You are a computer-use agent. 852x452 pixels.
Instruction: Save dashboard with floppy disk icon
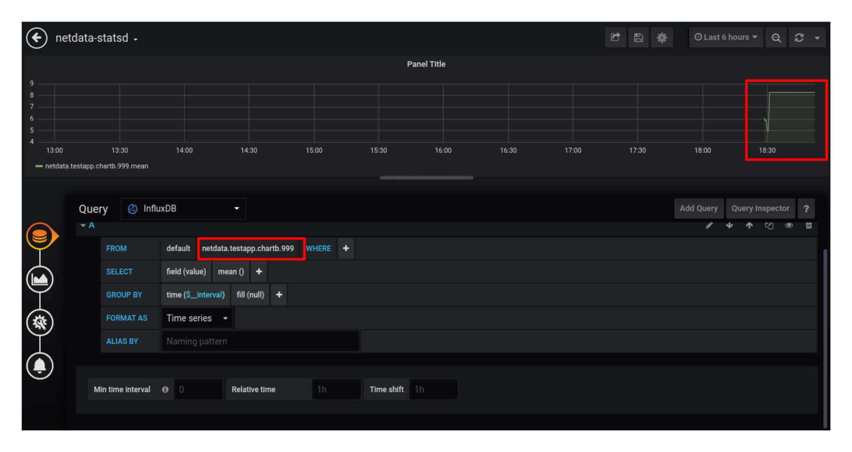click(638, 37)
